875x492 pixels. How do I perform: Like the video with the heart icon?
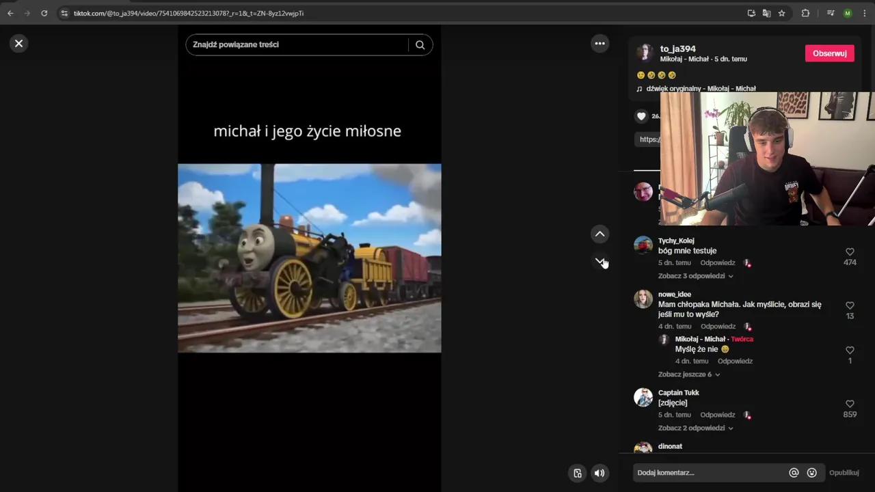click(x=641, y=116)
